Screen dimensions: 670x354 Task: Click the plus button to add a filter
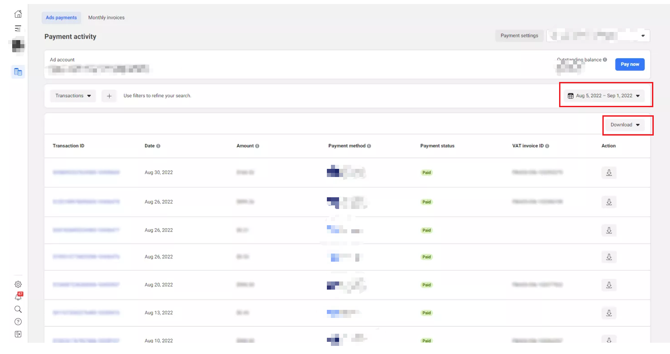tap(109, 95)
